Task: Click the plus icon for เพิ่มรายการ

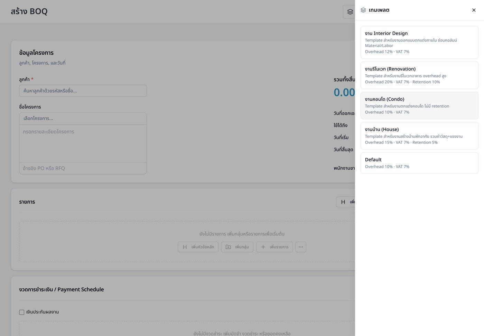Action: click(263, 247)
